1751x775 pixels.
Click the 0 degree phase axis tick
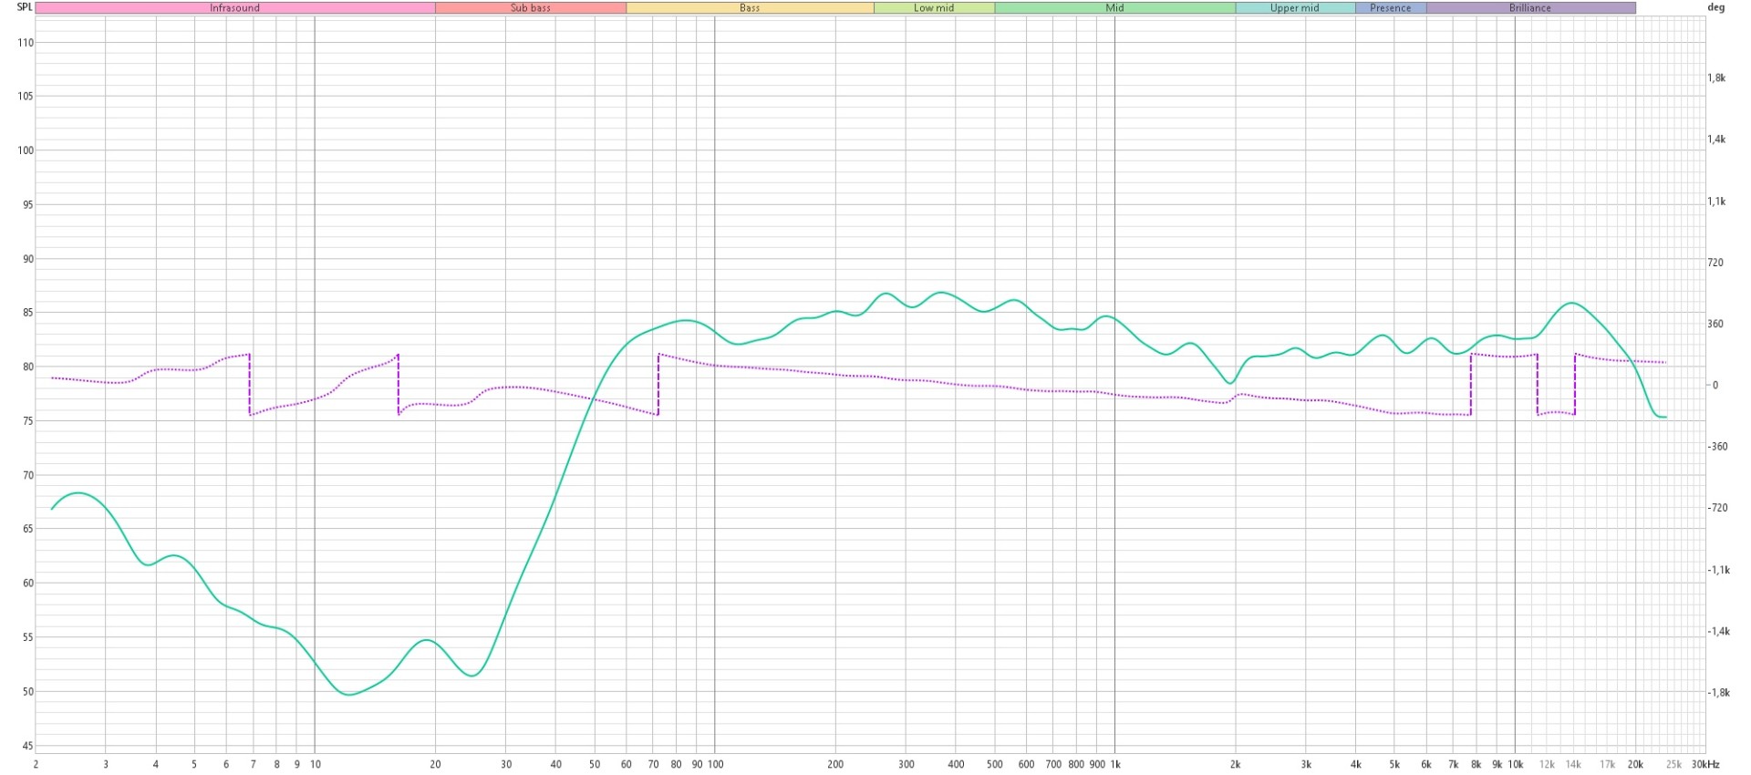point(1715,386)
